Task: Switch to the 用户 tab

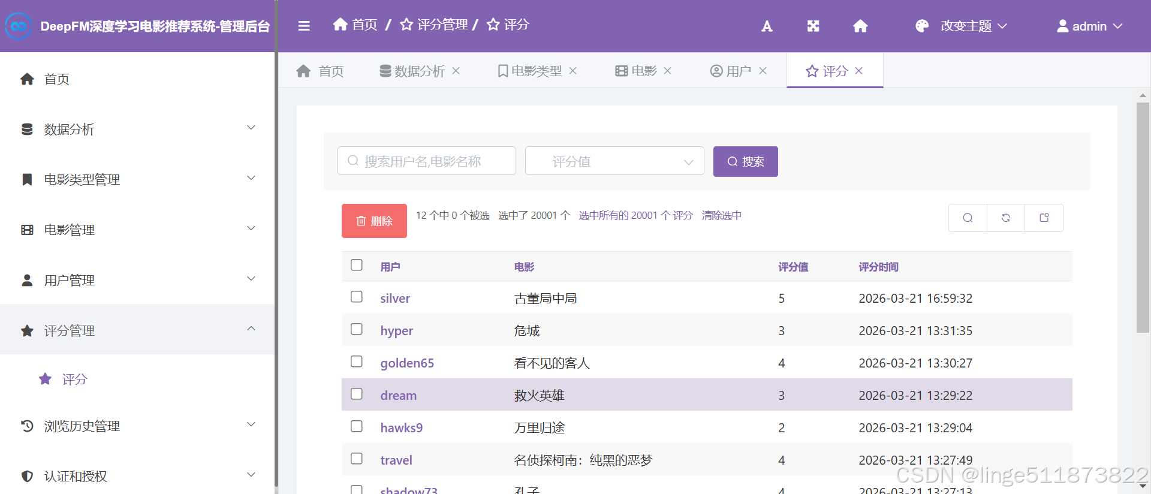Action: click(731, 71)
